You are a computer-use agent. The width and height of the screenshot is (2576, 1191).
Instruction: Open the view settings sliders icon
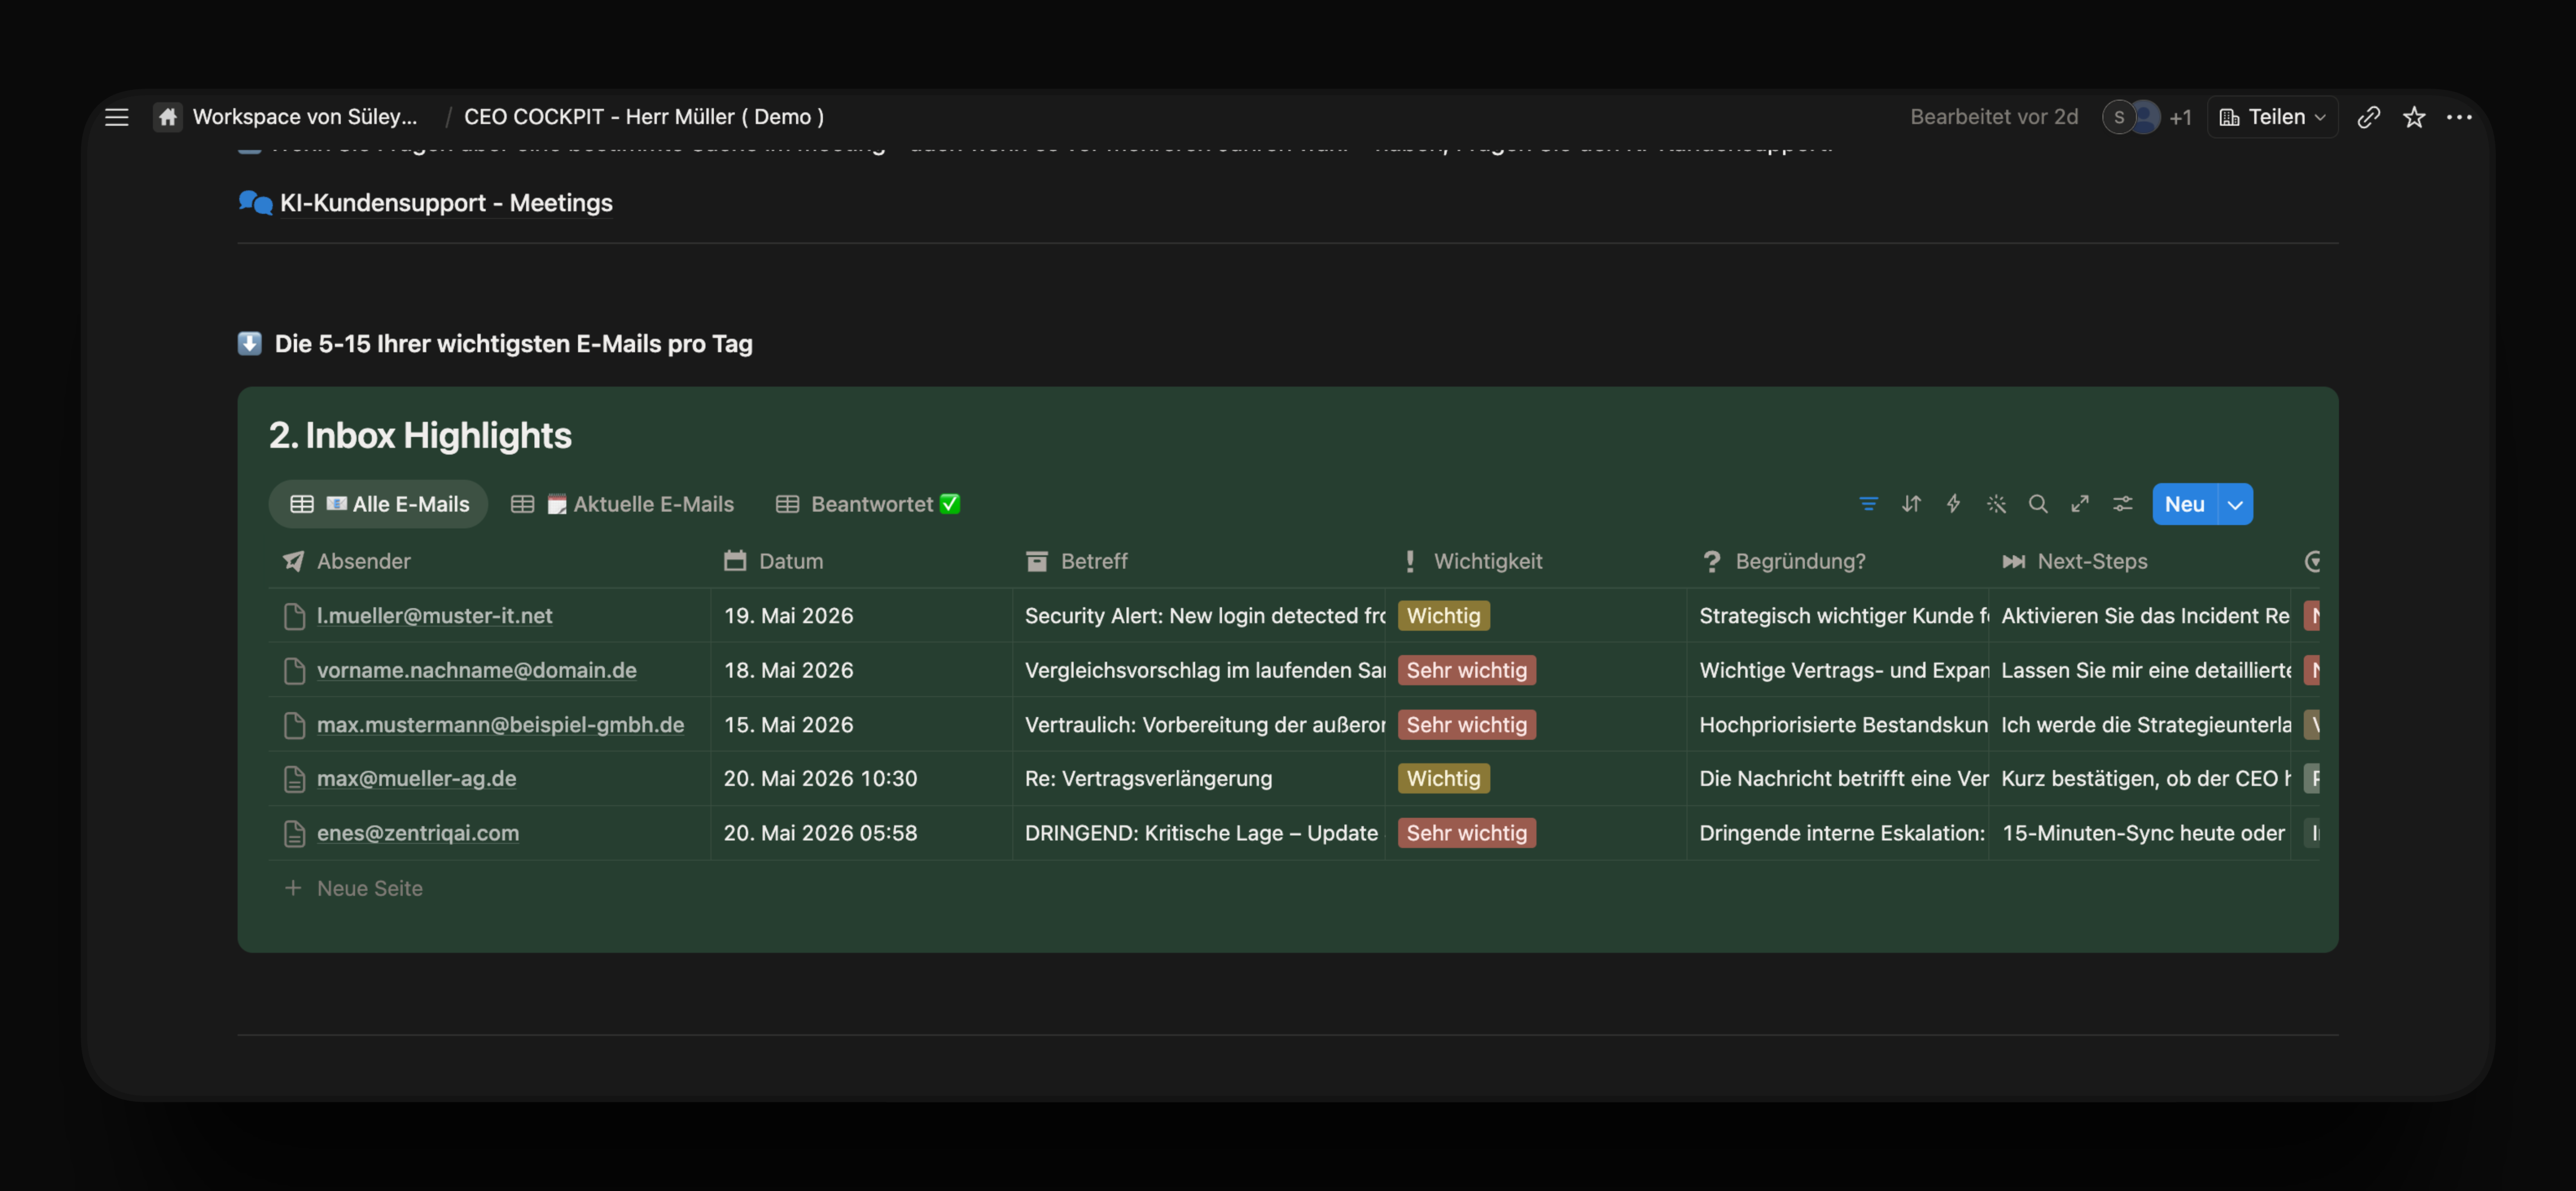click(x=2122, y=504)
